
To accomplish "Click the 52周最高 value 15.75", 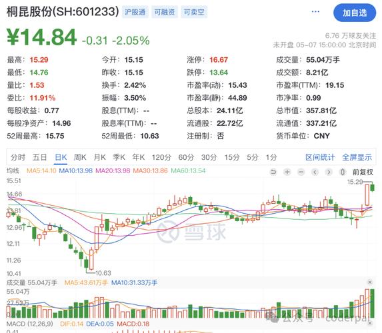I will point(55,136).
